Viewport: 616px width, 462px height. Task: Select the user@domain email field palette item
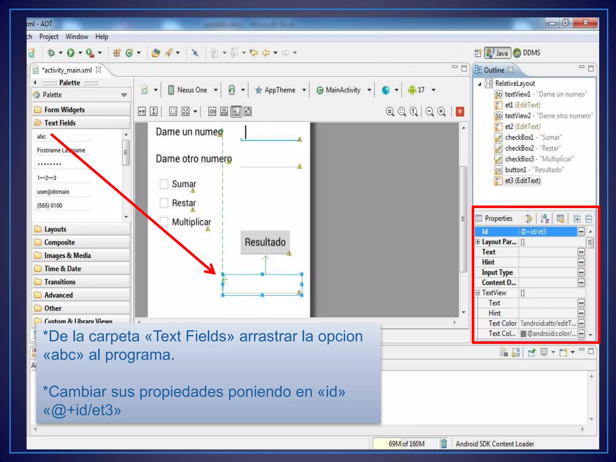point(63,192)
